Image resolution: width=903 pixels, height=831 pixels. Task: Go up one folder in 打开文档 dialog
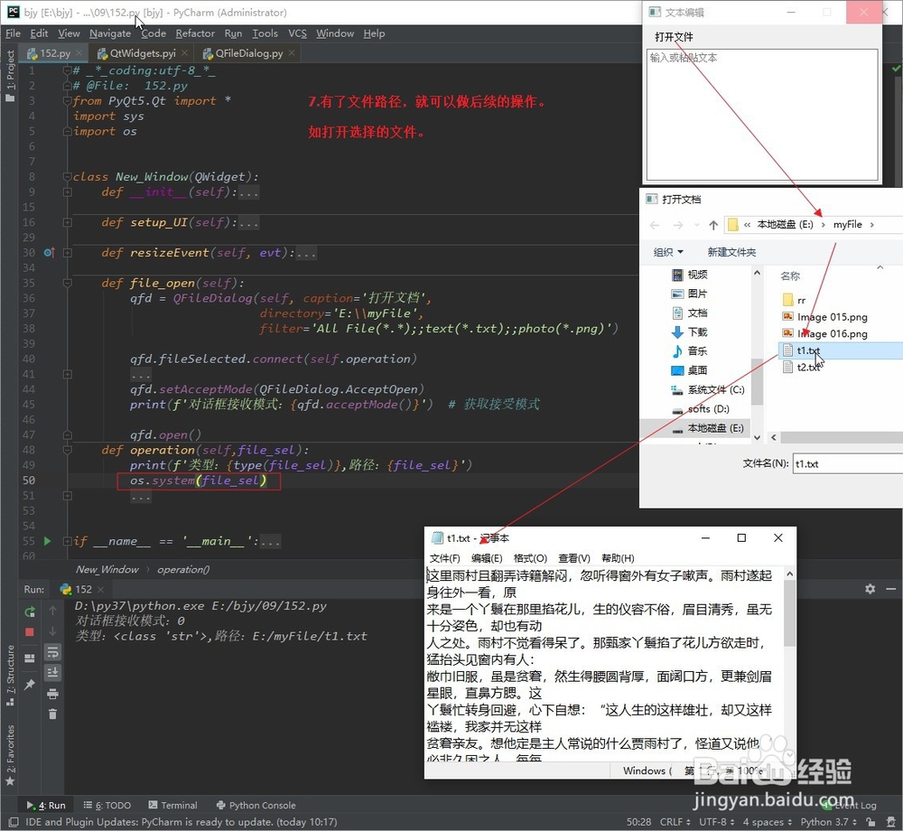coord(713,225)
